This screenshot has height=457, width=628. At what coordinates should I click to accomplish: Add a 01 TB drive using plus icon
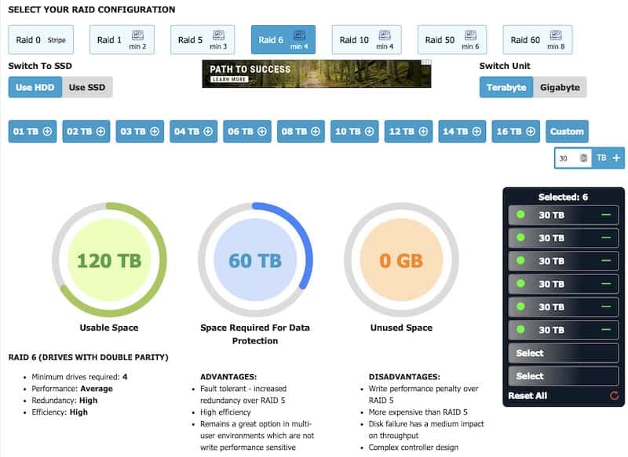tap(47, 132)
